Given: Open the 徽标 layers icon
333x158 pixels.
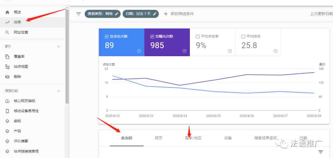Looking at the screenshot, I should pyautogui.click(x=7, y=121).
